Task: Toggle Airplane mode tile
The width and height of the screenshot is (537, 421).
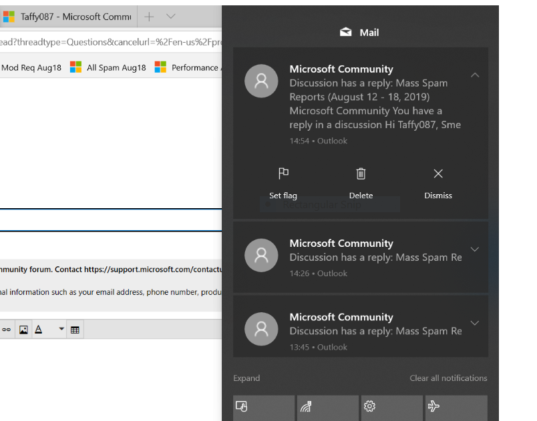Action: pos(456,408)
